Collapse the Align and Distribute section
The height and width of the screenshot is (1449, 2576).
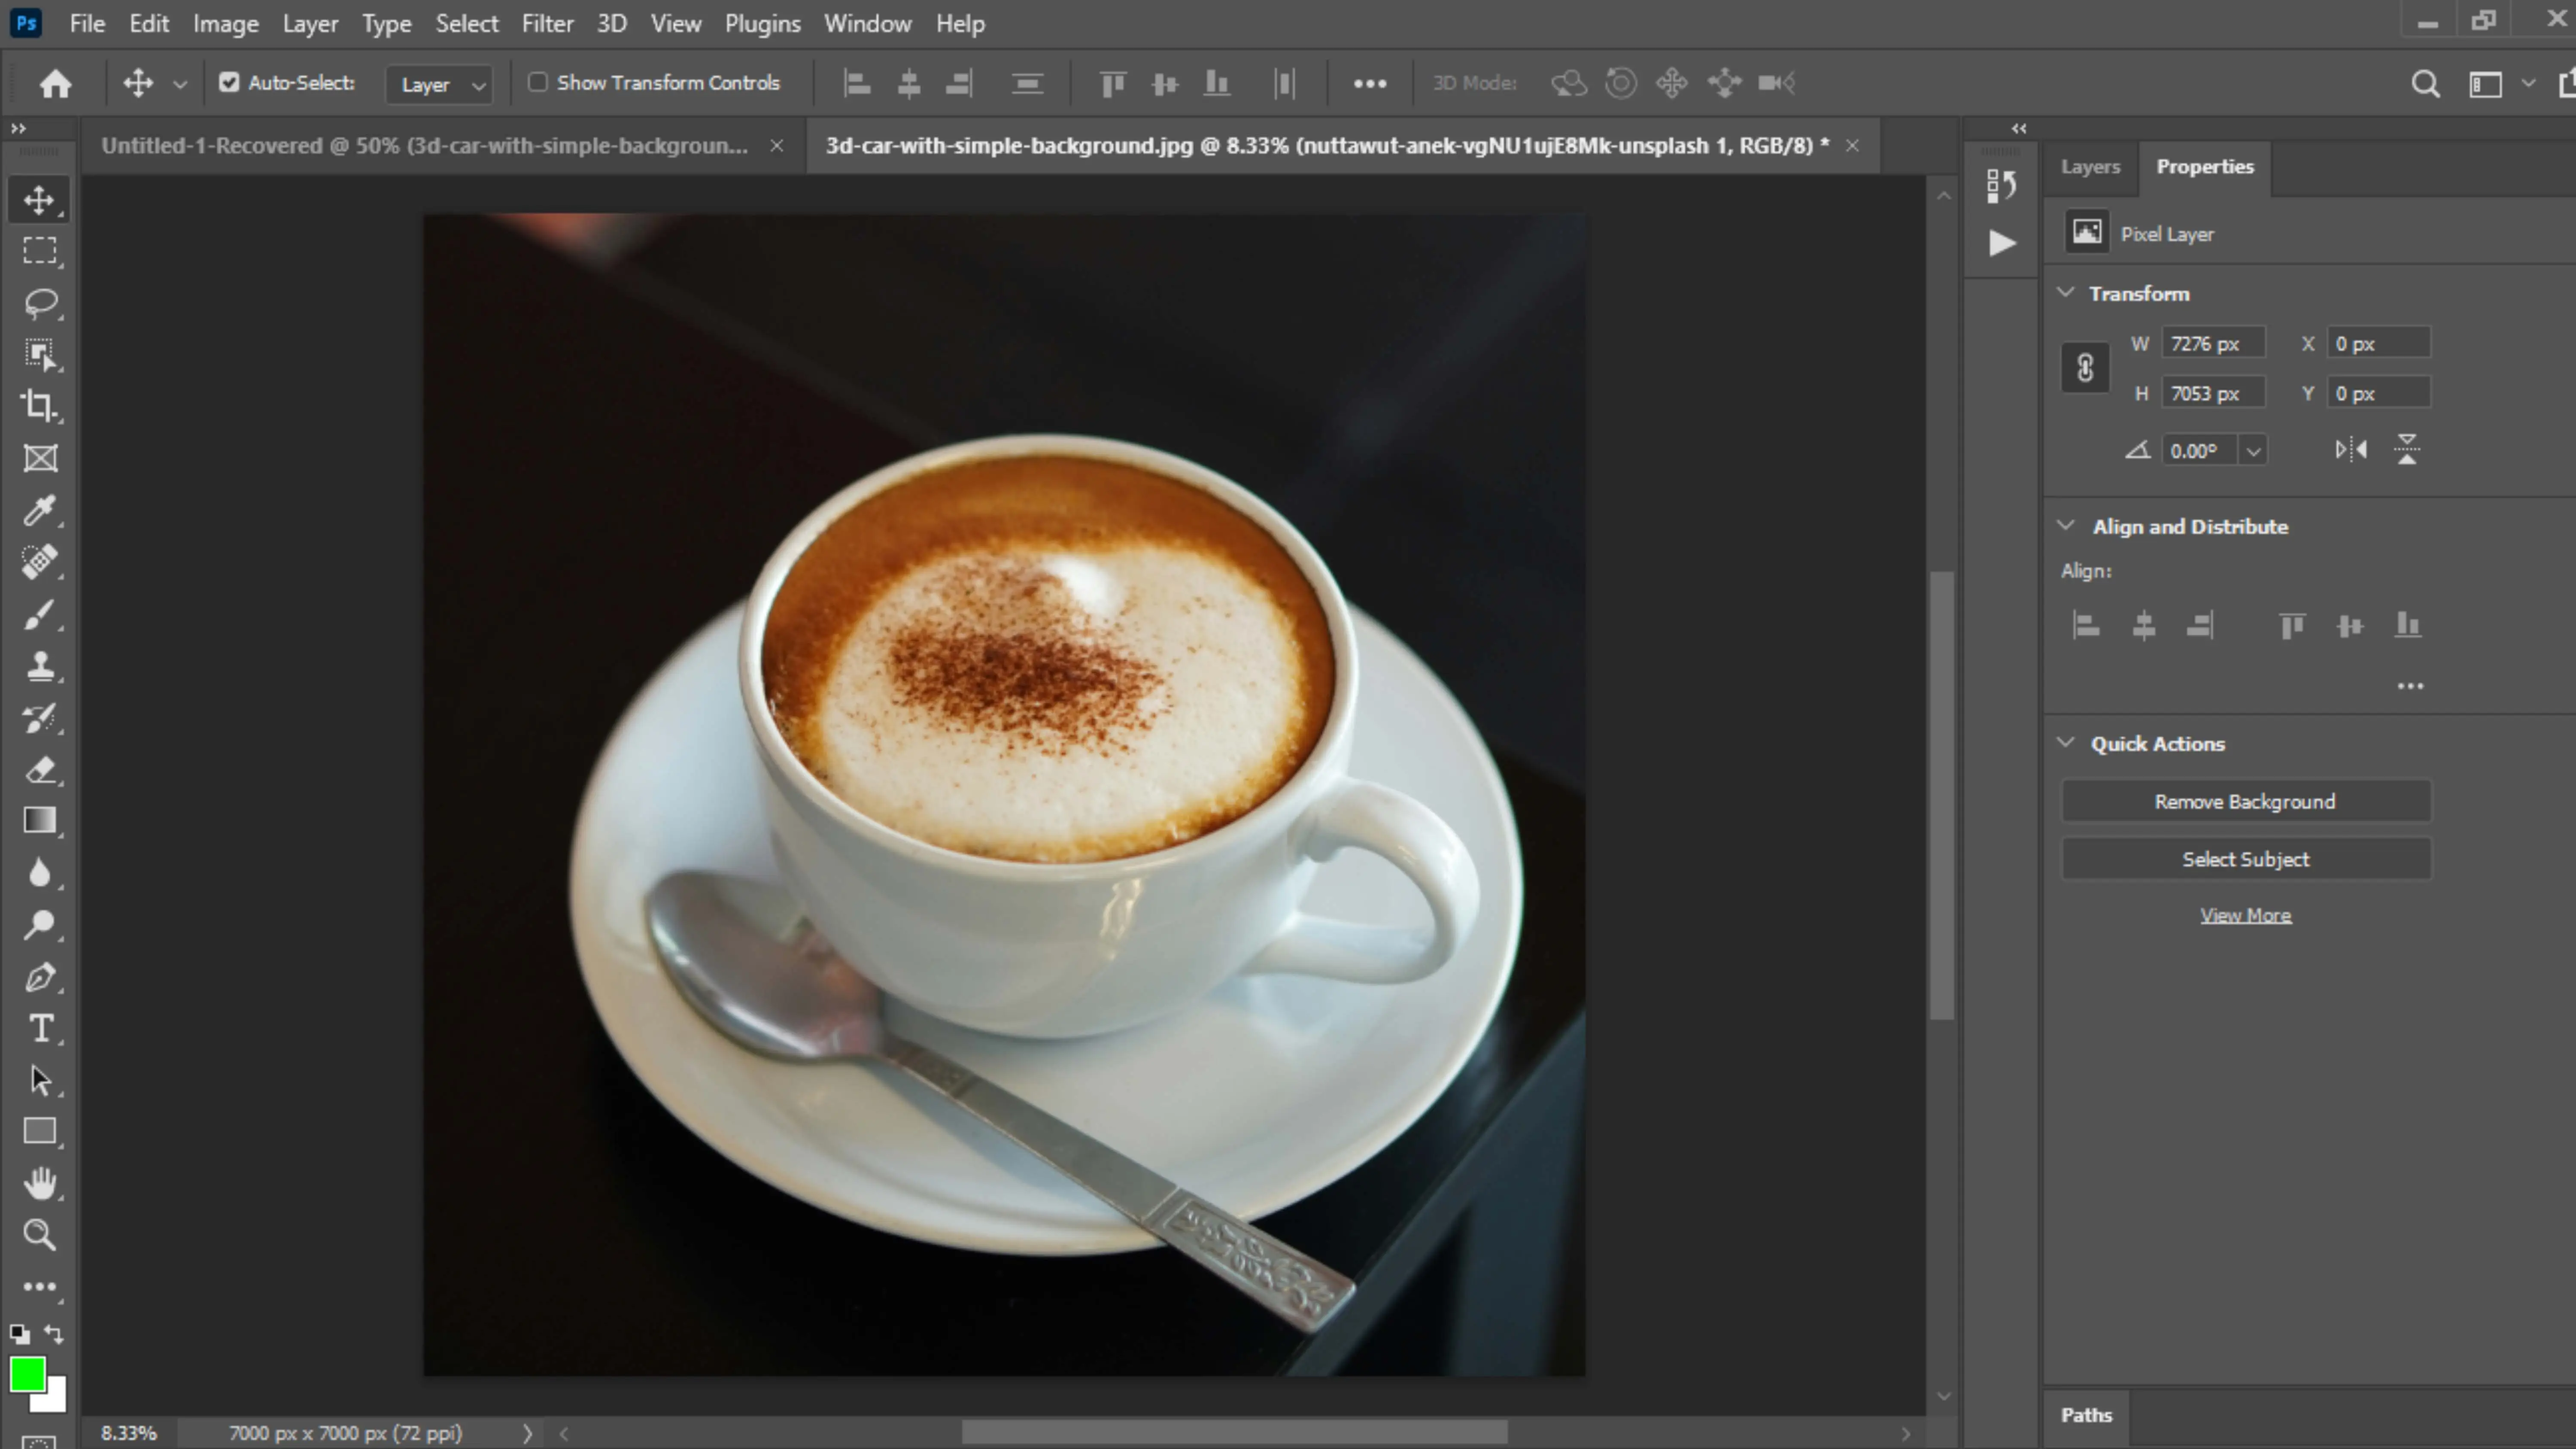click(x=2066, y=526)
